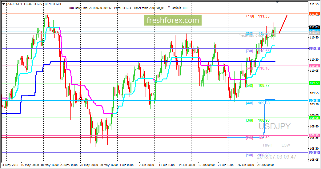Click the freshforex.com green banner
Image resolution: width=321 pixels, height=169 pixels.
point(173,21)
